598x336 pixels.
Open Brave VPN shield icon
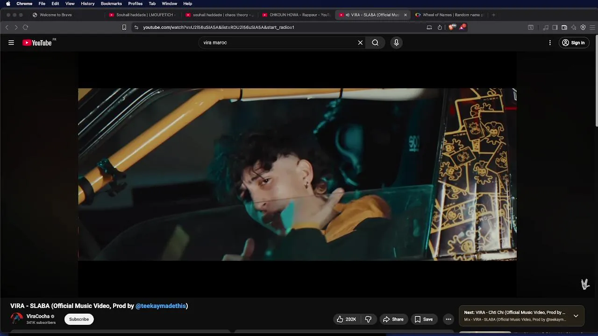(583, 28)
